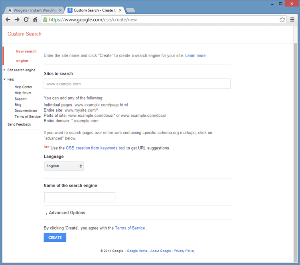Collapse the Help section in sidebar
This screenshot has height=265, width=300.
click(5, 79)
